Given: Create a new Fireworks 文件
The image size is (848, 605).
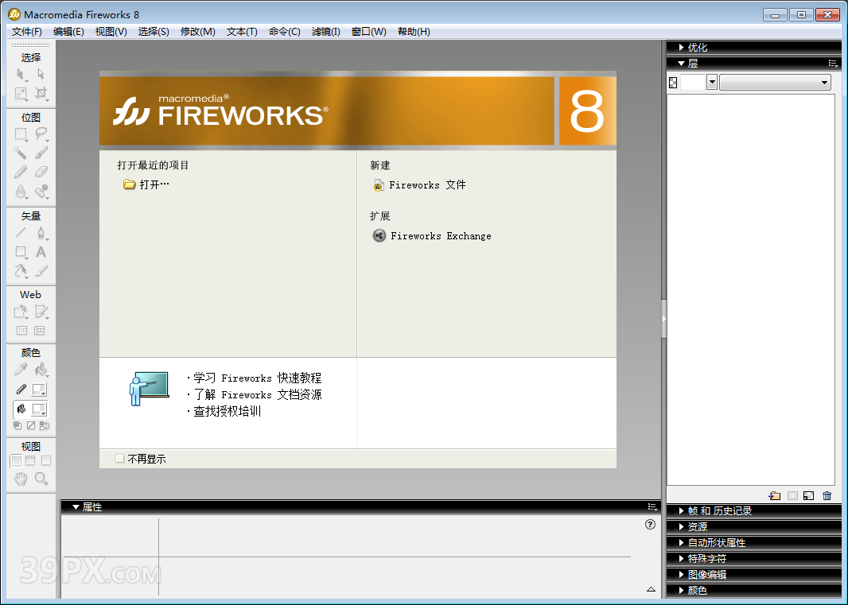Looking at the screenshot, I should (420, 185).
